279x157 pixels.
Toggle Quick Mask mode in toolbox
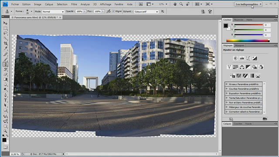(x=6, y=147)
